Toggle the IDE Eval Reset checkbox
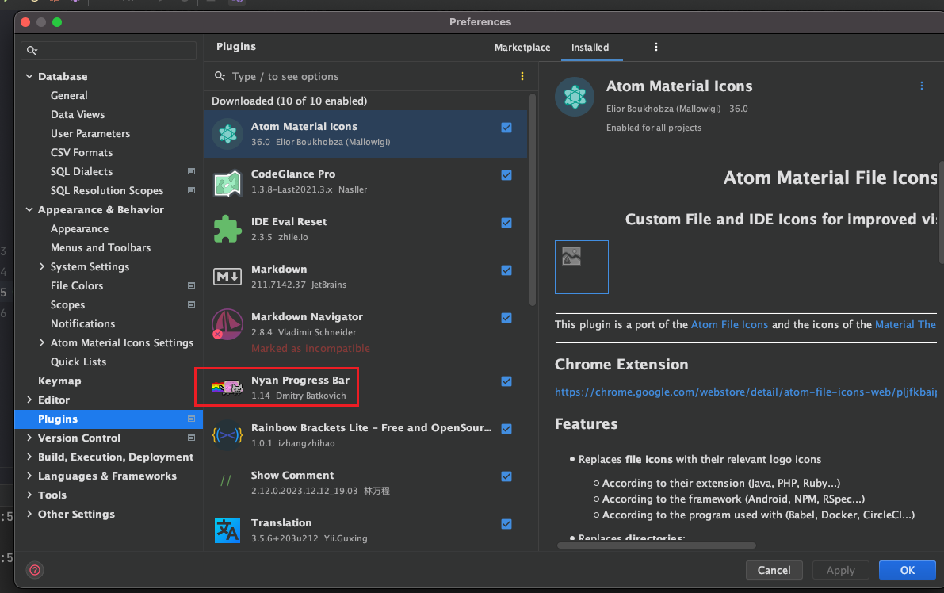This screenshot has height=593, width=944. click(x=506, y=223)
